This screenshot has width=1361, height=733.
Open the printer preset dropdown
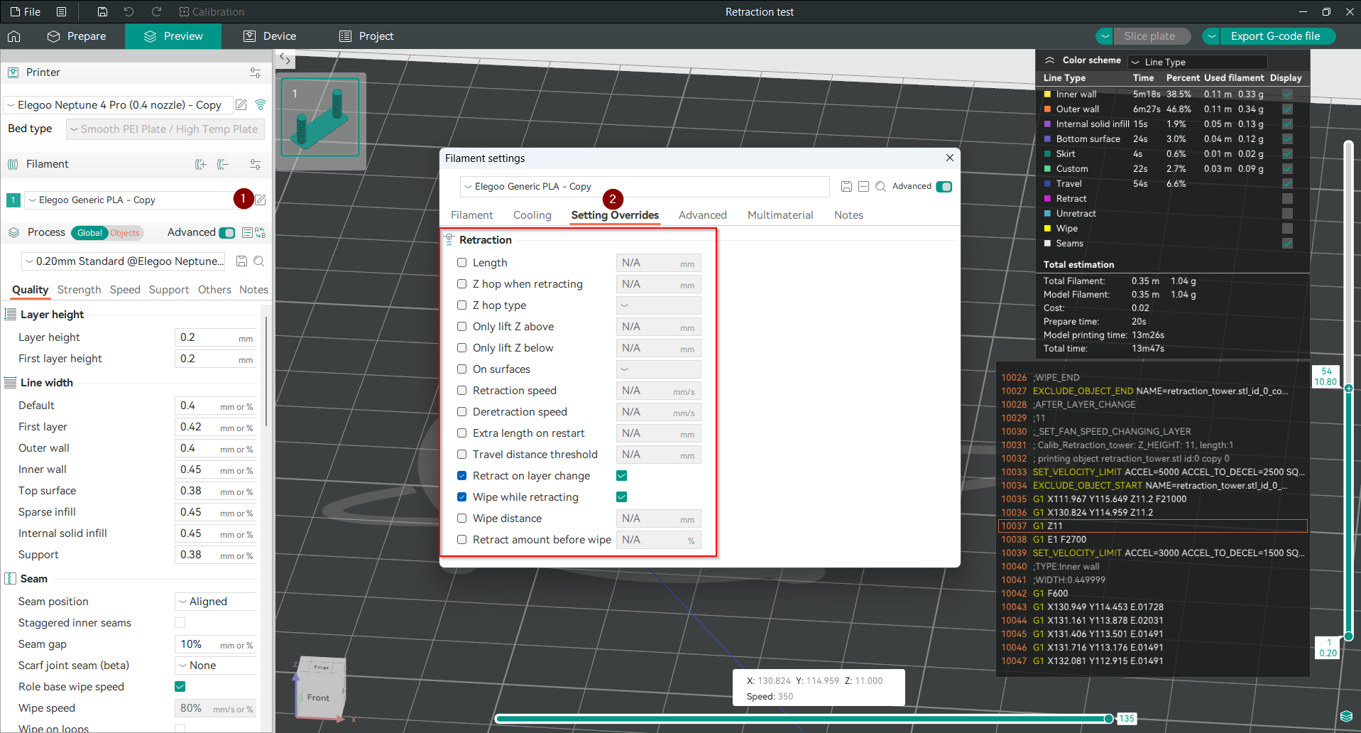[118, 105]
